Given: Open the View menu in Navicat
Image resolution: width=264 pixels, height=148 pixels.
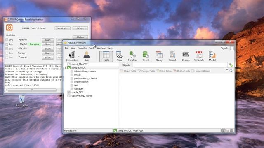Looking at the screenshot, I should pyautogui.click(x=73, y=48).
